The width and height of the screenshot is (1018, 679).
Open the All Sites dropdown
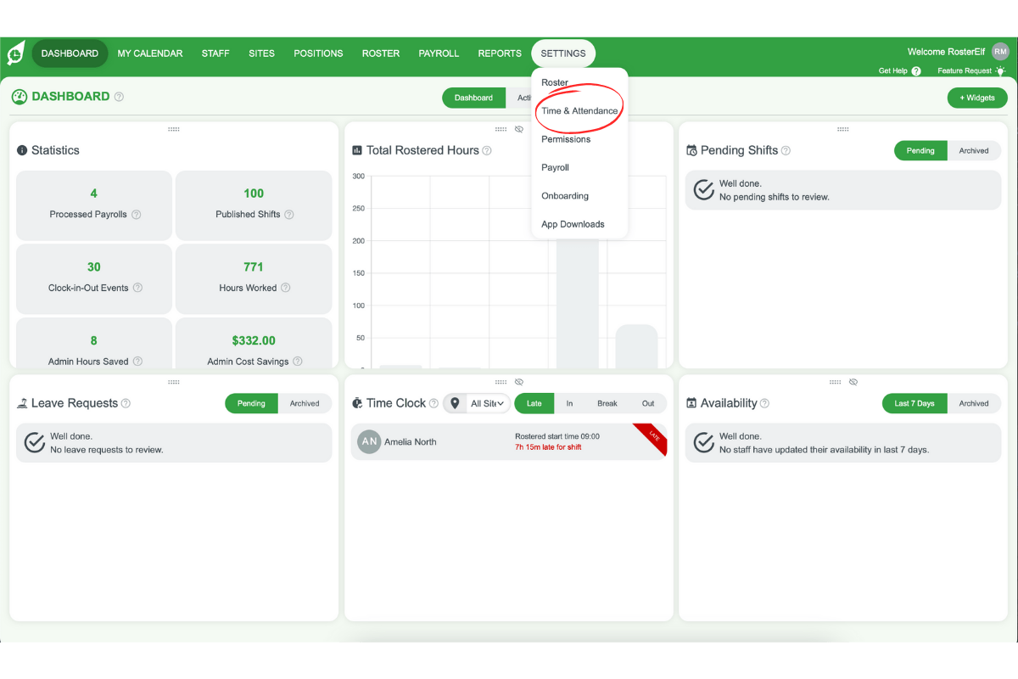pos(485,403)
